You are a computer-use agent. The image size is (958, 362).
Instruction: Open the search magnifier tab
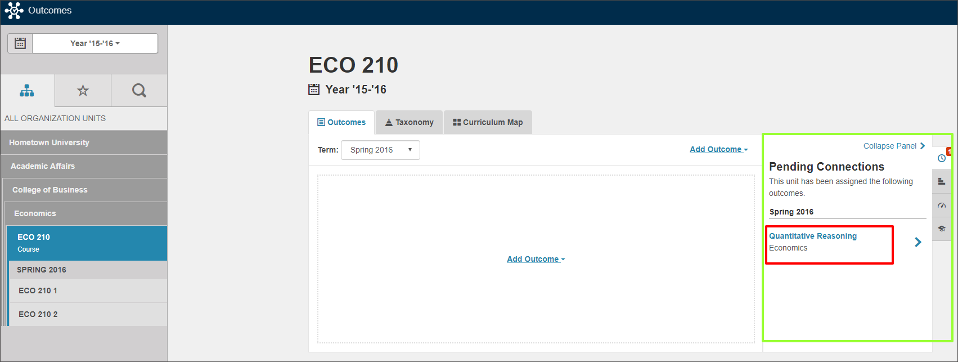point(139,91)
